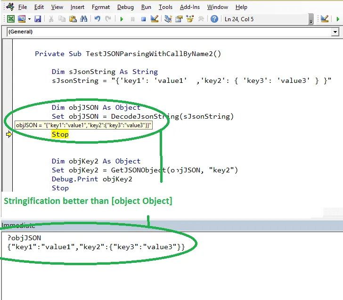Click the 'Debug.Print objKey2' line
Viewport: 343px width, 300px height.
click(x=92, y=179)
